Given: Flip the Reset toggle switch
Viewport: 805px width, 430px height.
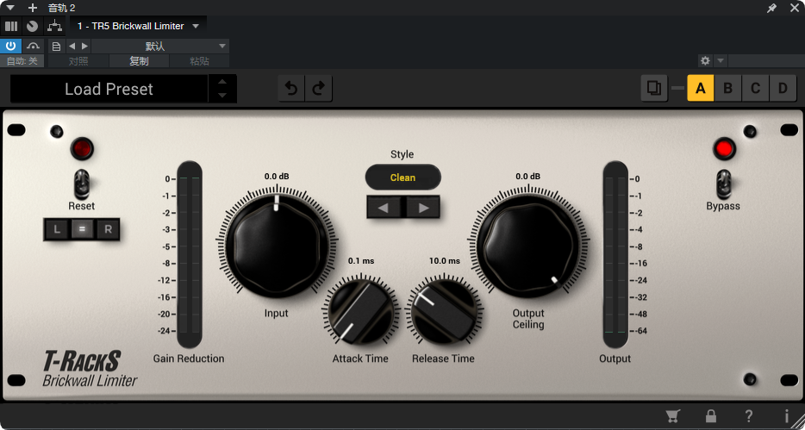Looking at the screenshot, I should click(x=82, y=184).
